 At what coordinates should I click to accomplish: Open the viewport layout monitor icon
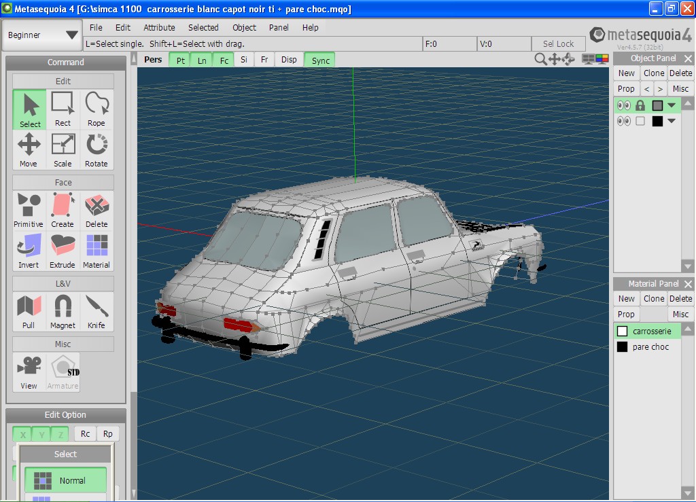tap(588, 59)
